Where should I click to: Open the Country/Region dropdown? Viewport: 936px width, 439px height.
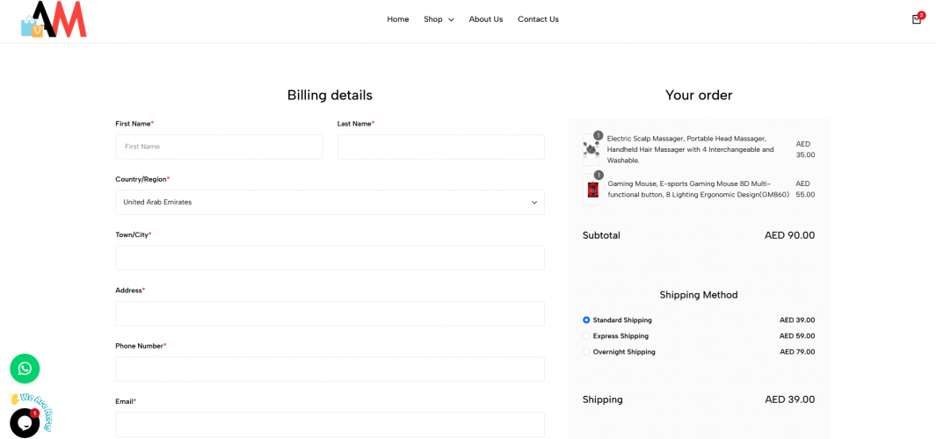(330, 202)
